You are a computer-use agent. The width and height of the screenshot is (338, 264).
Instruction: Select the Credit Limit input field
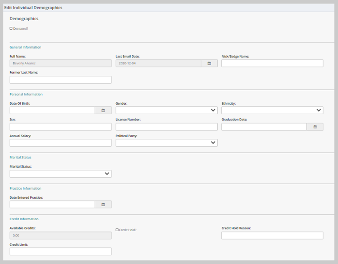[x=61, y=252]
